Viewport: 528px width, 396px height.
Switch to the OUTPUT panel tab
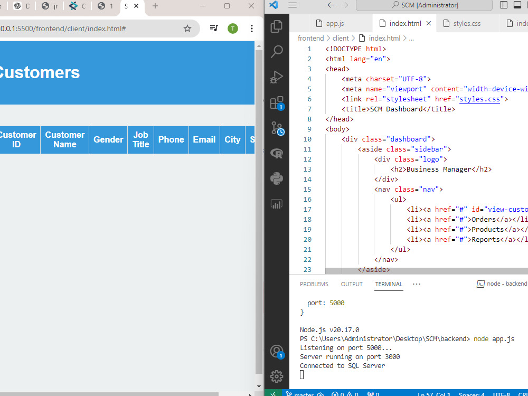[352, 284]
